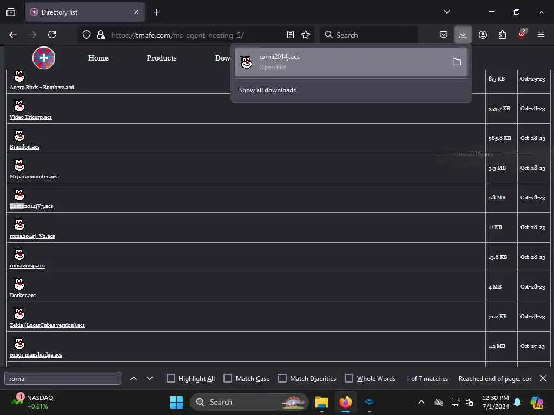Close the Directory list tab
Screen dimensions: 554x415
pyautogui.click(x=136, y=12)
